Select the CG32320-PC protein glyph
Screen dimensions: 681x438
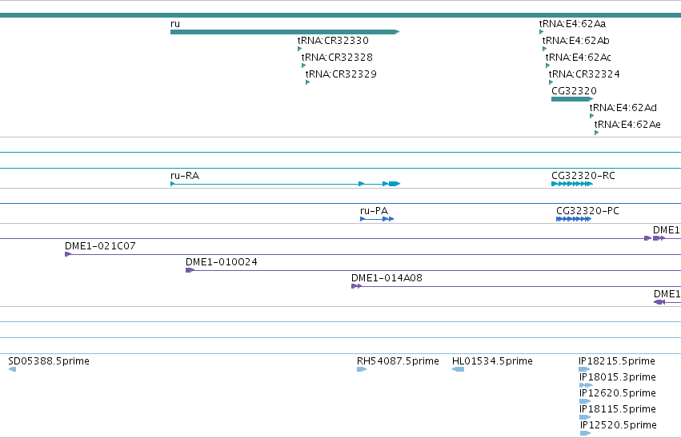[x=574, y=219]
